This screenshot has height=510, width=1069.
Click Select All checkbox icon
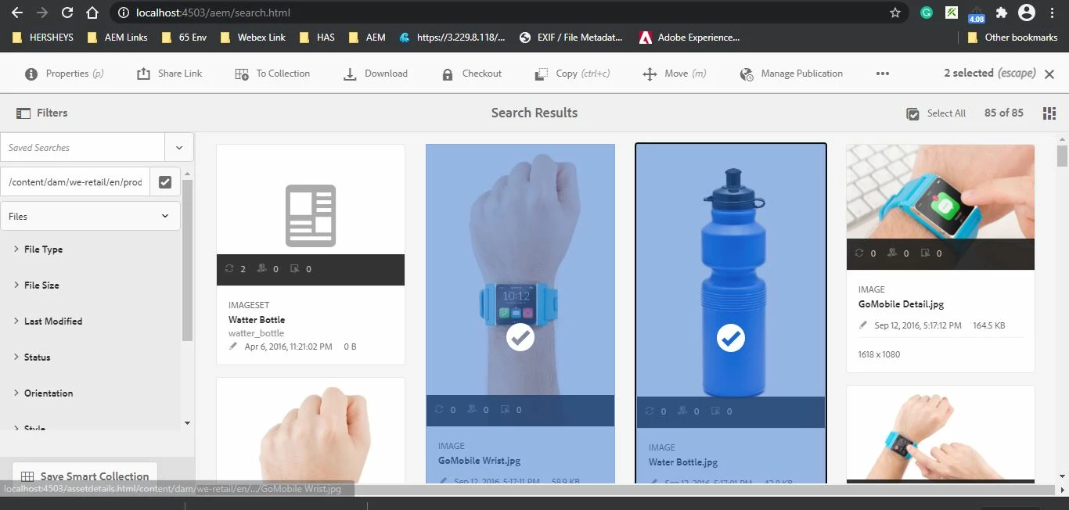pyautogui.click(x=912, y=113)
